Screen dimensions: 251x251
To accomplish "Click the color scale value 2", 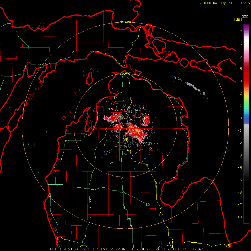I will tap(241, 93).
